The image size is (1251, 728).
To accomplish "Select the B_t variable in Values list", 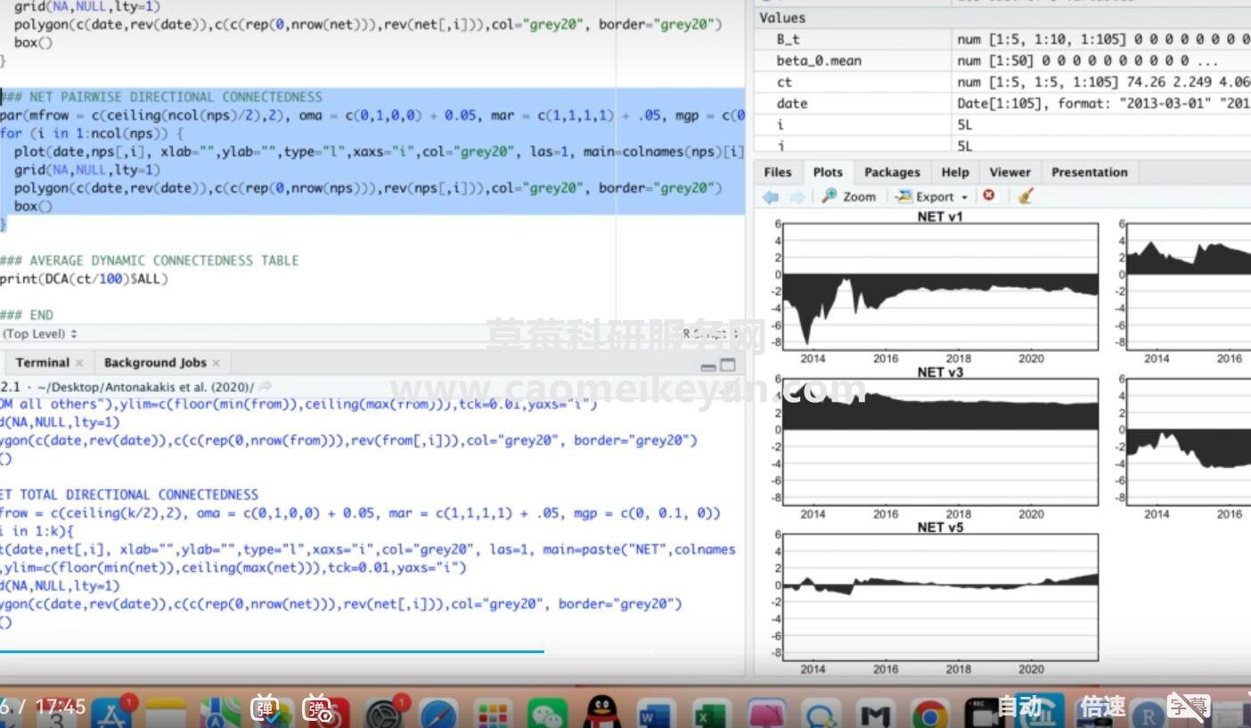I will tap(789, 39).
